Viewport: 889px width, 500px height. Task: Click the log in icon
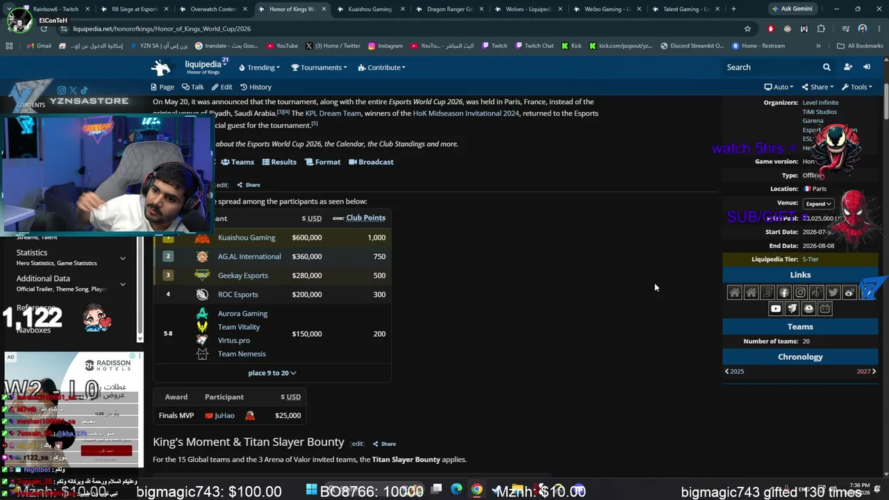[x=867, y=67]
